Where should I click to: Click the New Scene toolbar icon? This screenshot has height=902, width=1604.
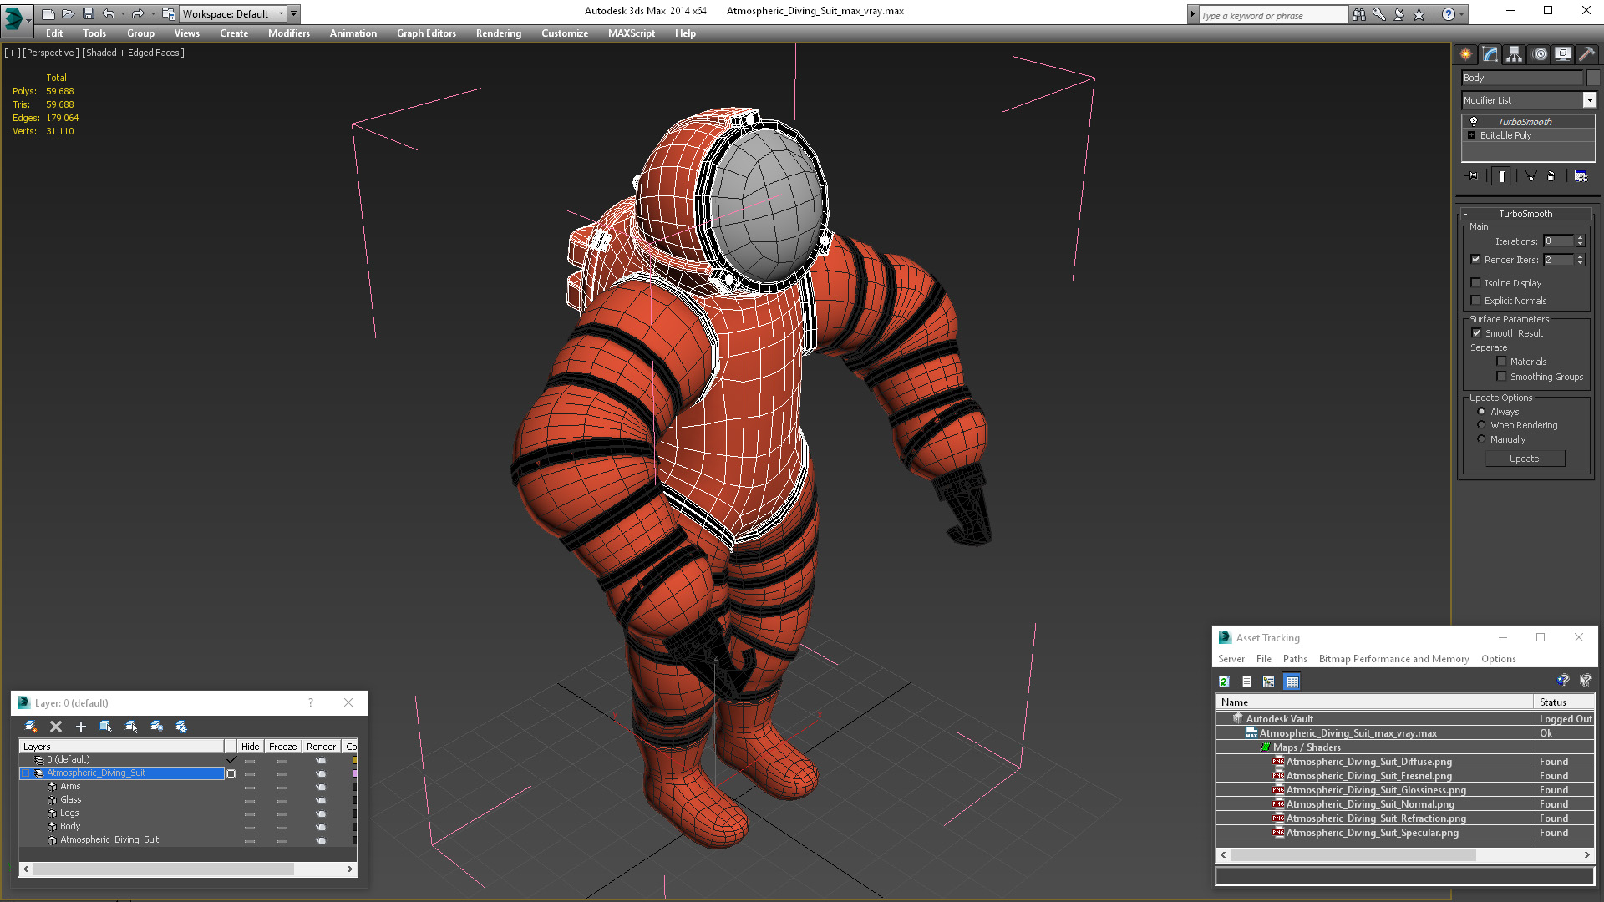point(48,13)
